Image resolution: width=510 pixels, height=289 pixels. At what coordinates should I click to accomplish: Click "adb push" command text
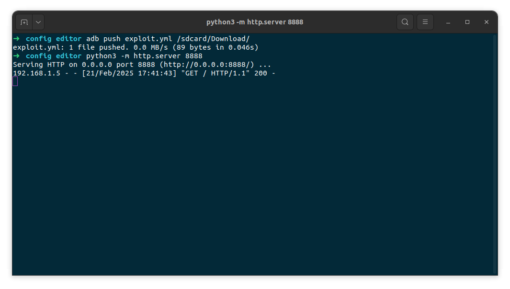(x=103, y=39)
